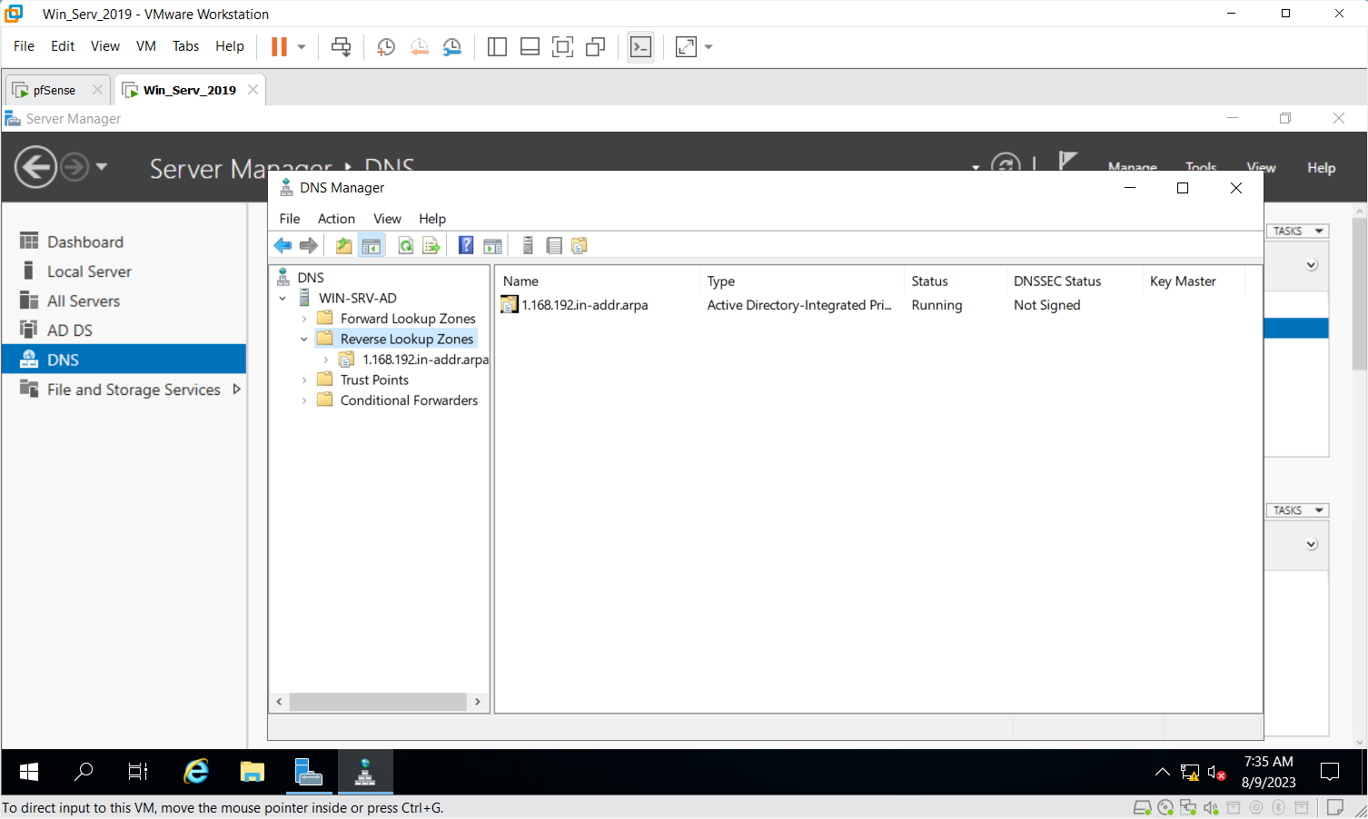Open DNS Manager Help question mark icon
The width and height of the screenshot is (1368, 819).
(x=466, y=246)
